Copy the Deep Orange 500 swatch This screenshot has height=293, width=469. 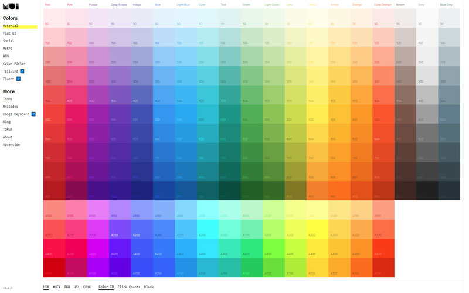tap(383, 114)
